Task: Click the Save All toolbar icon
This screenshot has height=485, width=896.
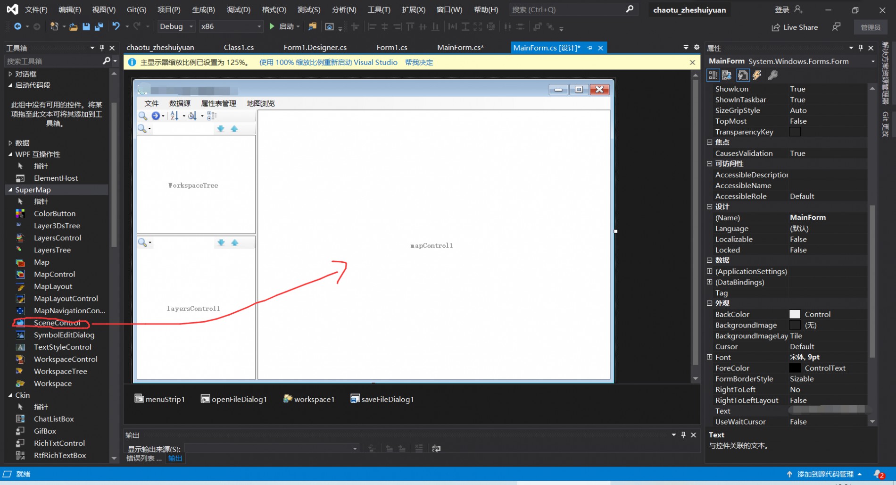Action: point(99,27)
